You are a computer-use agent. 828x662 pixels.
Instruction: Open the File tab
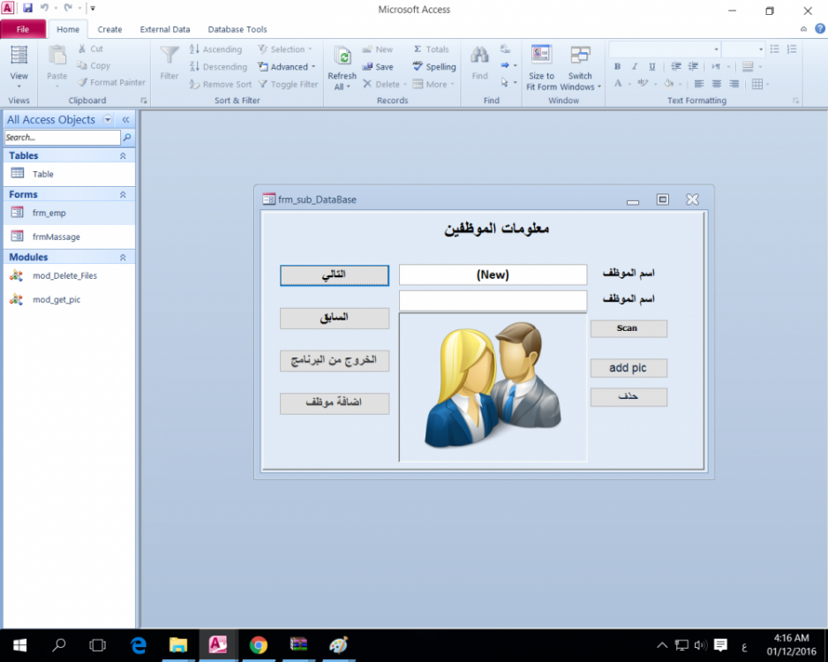(x=23, y=29)
